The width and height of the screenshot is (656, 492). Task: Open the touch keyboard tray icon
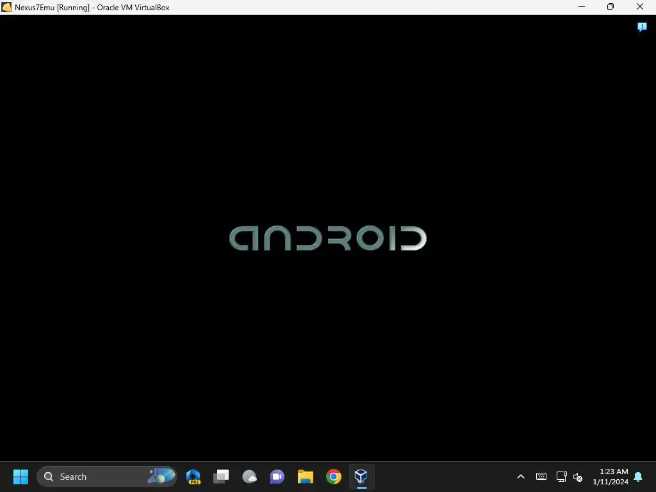[541, 477]
